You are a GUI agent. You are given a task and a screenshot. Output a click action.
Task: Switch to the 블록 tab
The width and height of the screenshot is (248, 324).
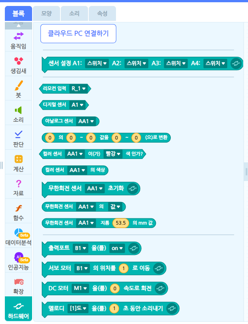pyautogui.click(x=18, y=13)
